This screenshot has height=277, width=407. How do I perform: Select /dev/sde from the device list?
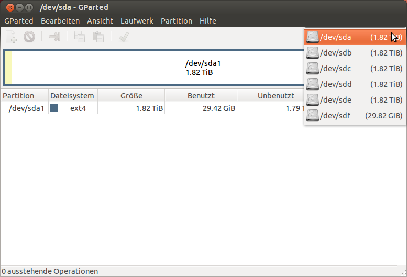click(355, 100)
